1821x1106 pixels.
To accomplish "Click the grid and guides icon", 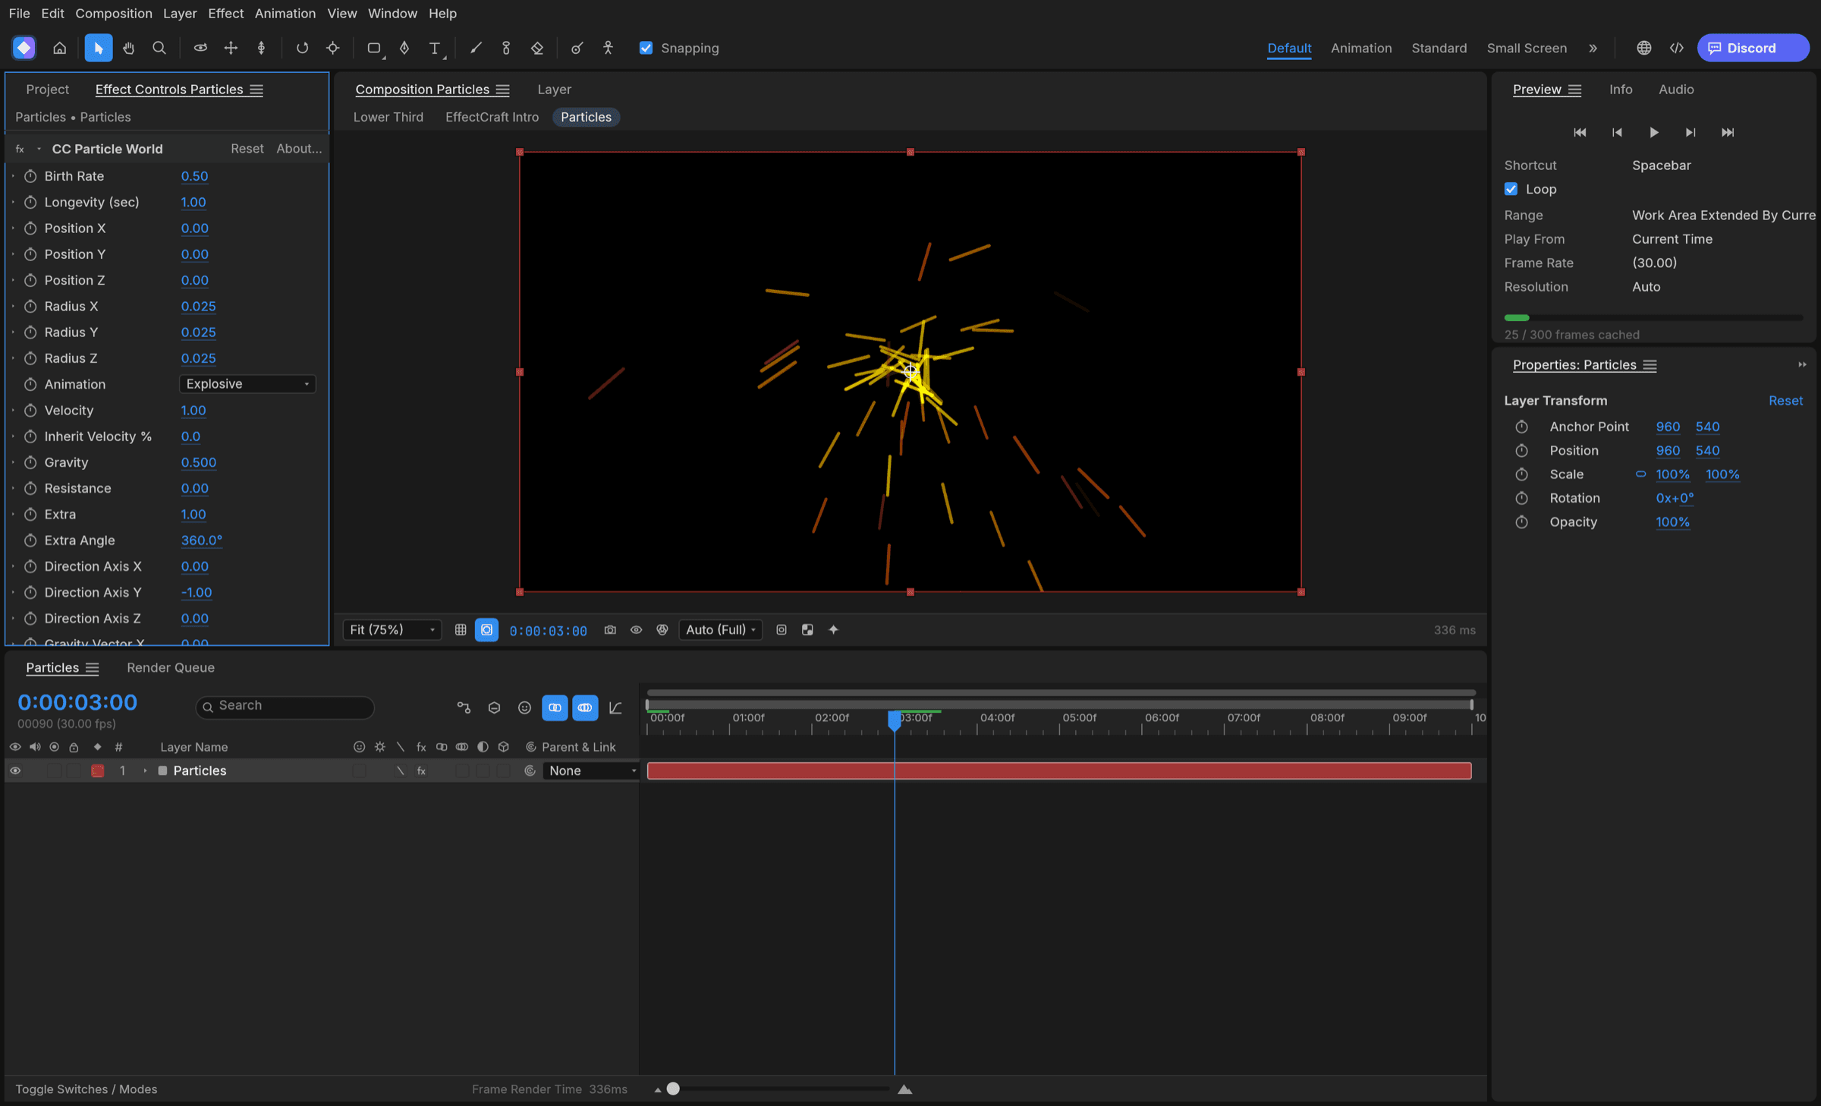I will point(461,629).
